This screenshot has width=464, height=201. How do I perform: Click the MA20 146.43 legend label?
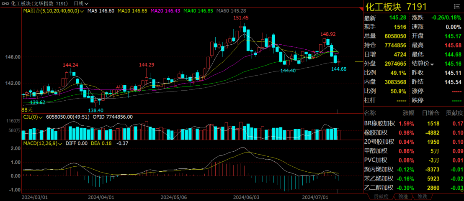pos(165,11)
